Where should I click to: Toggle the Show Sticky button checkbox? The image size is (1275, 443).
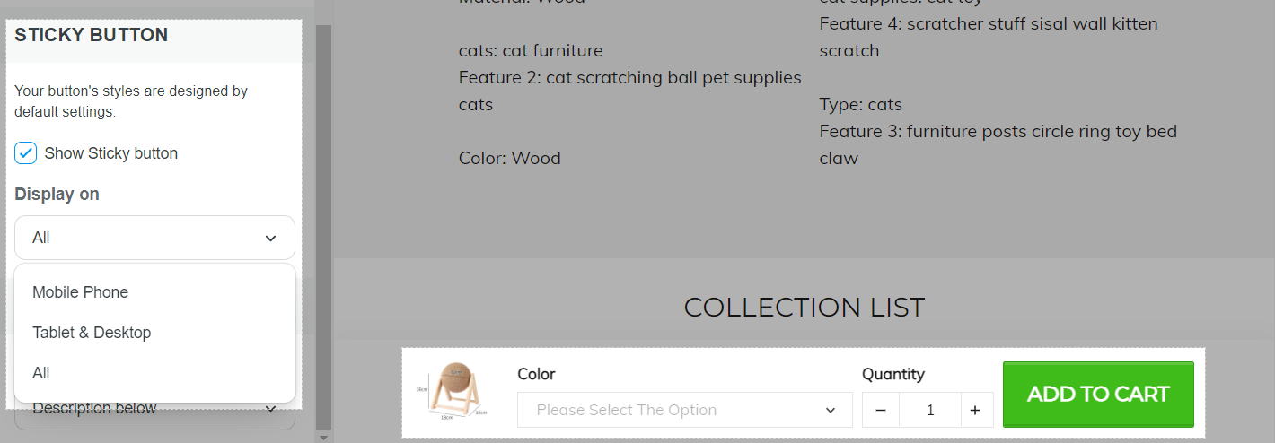point(26,152)
